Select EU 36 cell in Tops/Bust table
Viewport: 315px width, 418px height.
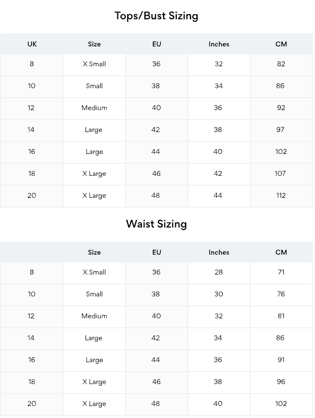(156, 64)
